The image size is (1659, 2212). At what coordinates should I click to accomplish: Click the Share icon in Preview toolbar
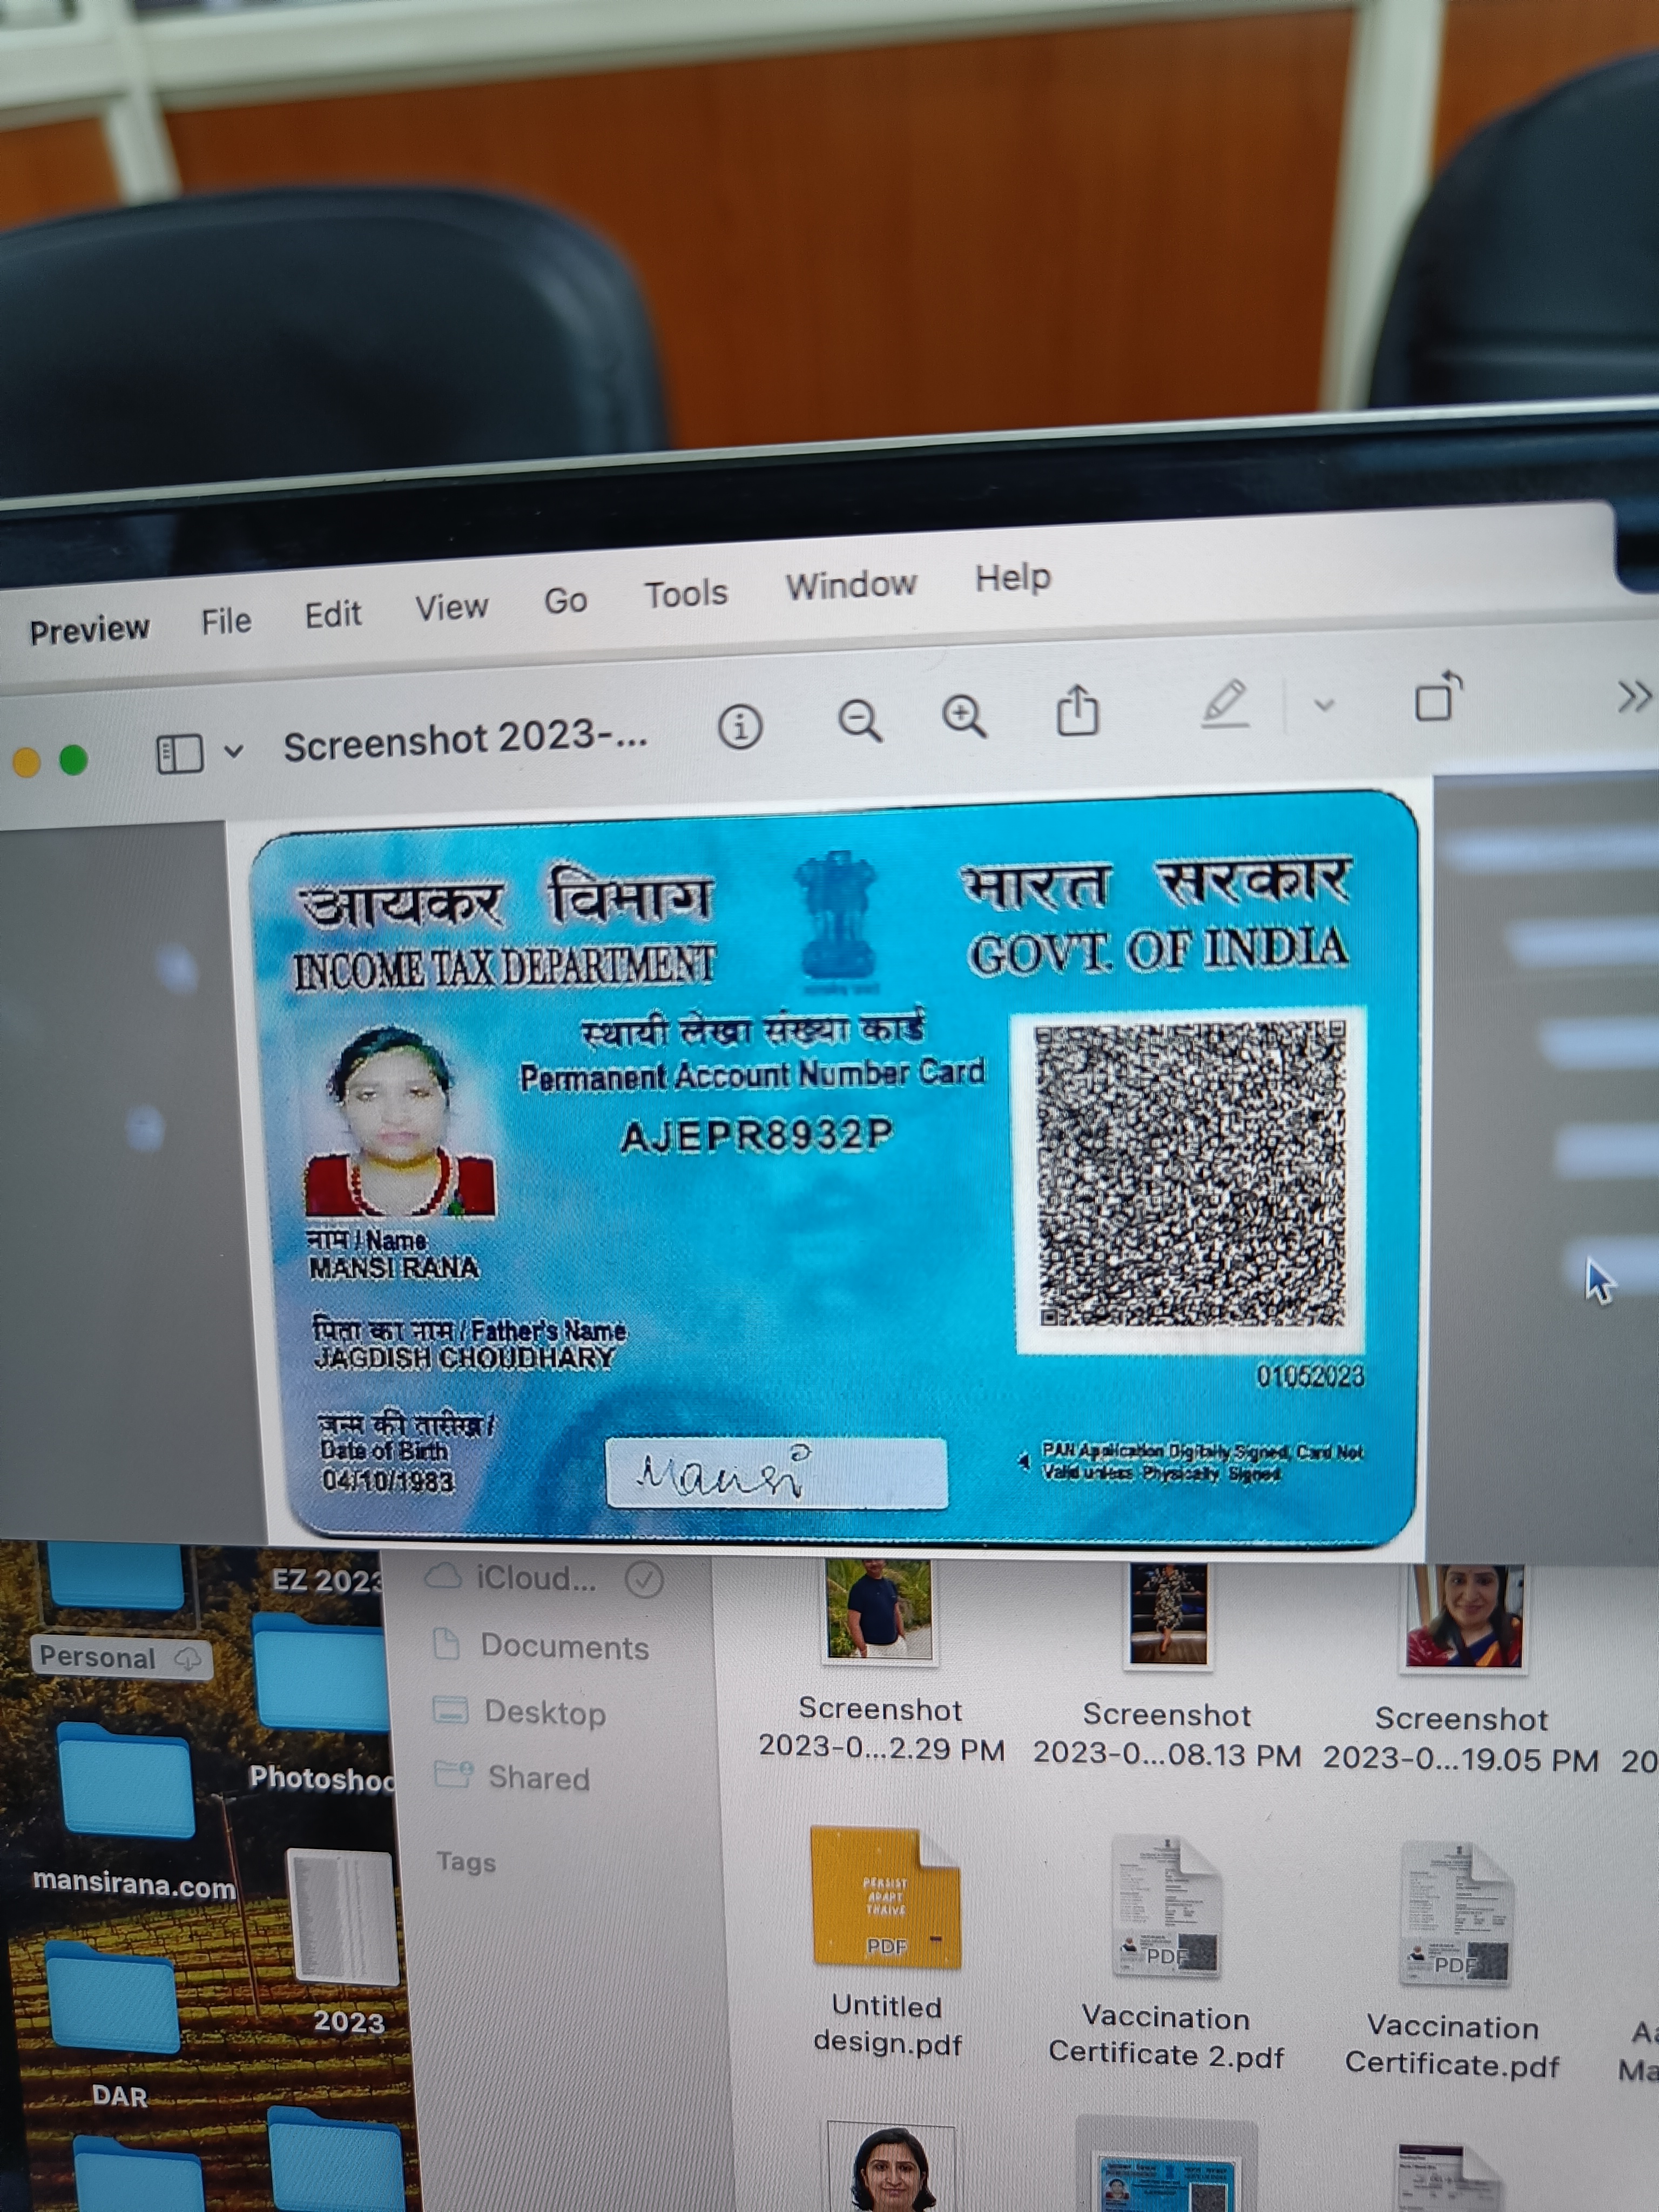coord(1078,711)
